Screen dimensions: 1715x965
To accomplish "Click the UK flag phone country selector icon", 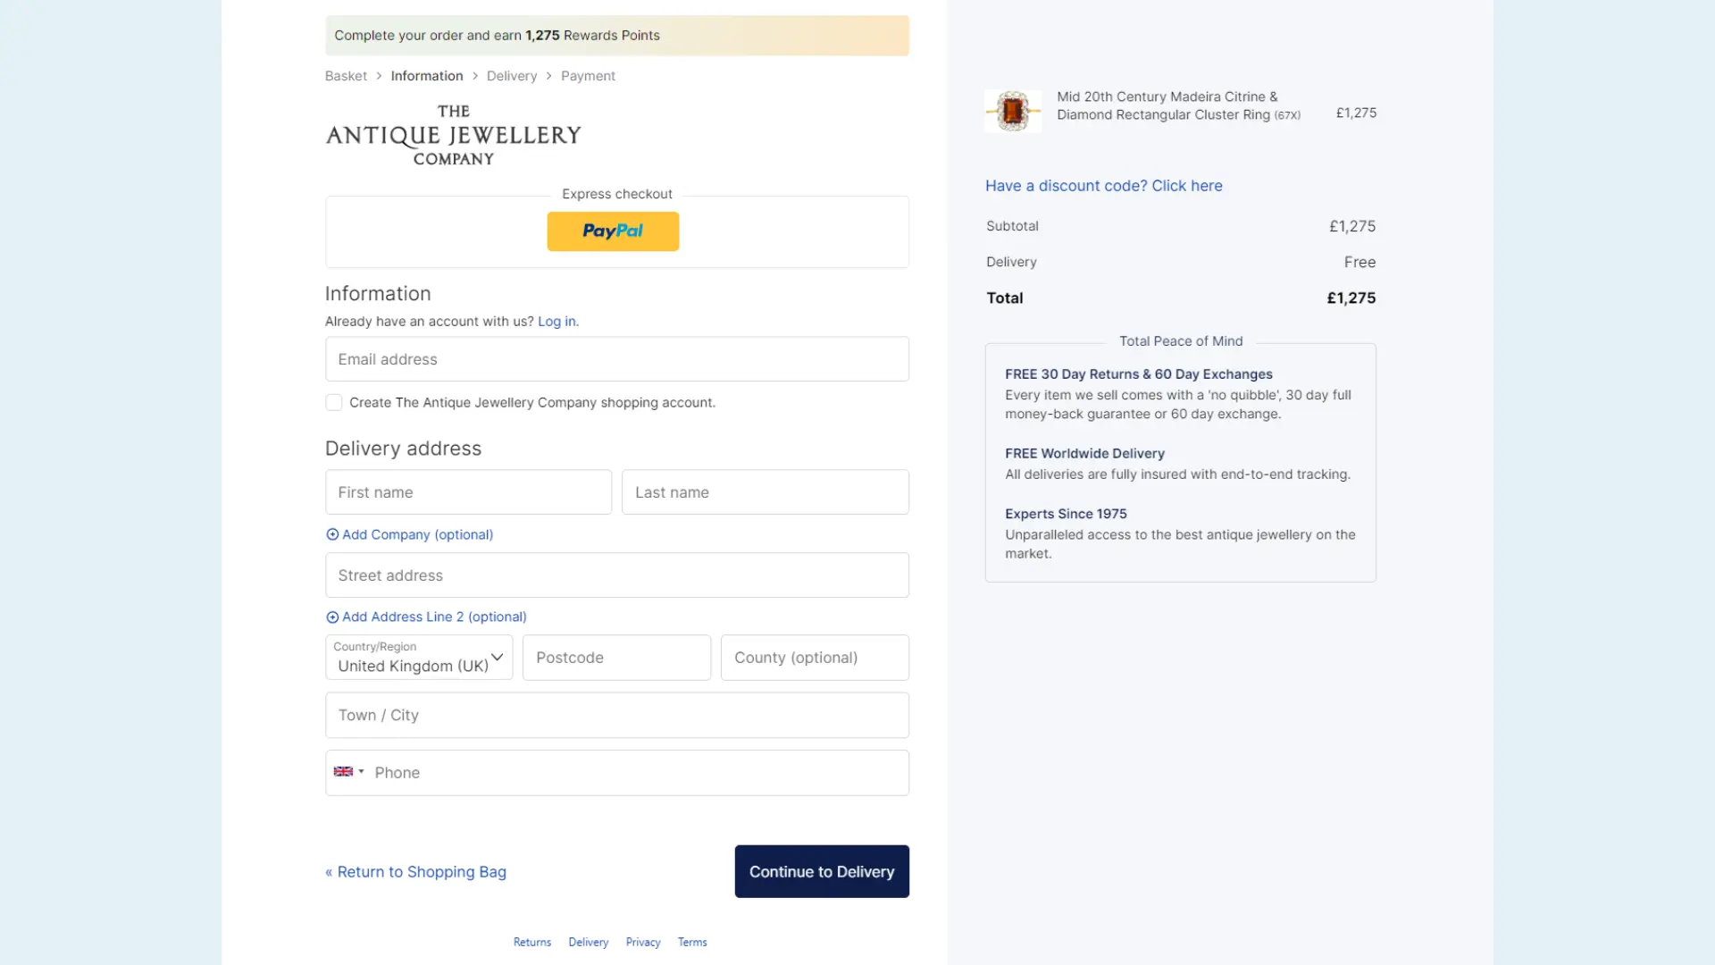I will (347, 770).
